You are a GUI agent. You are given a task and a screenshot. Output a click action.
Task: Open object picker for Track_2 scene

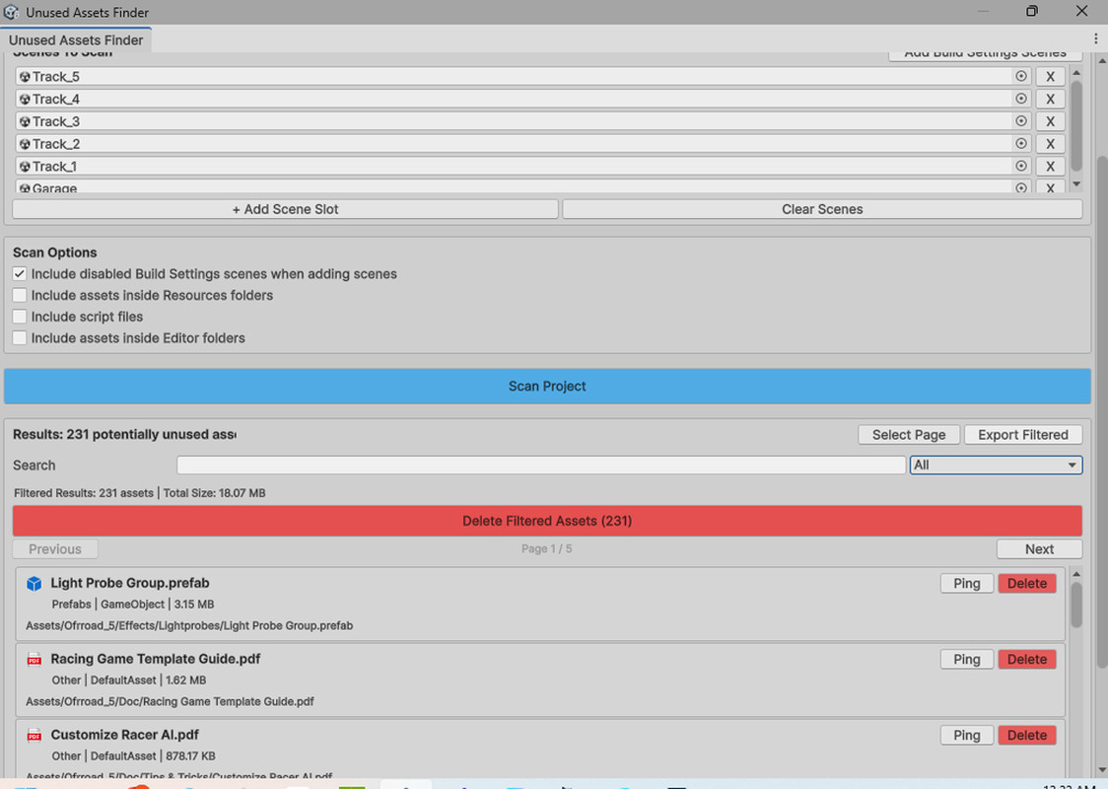(x=1021, y=144)
